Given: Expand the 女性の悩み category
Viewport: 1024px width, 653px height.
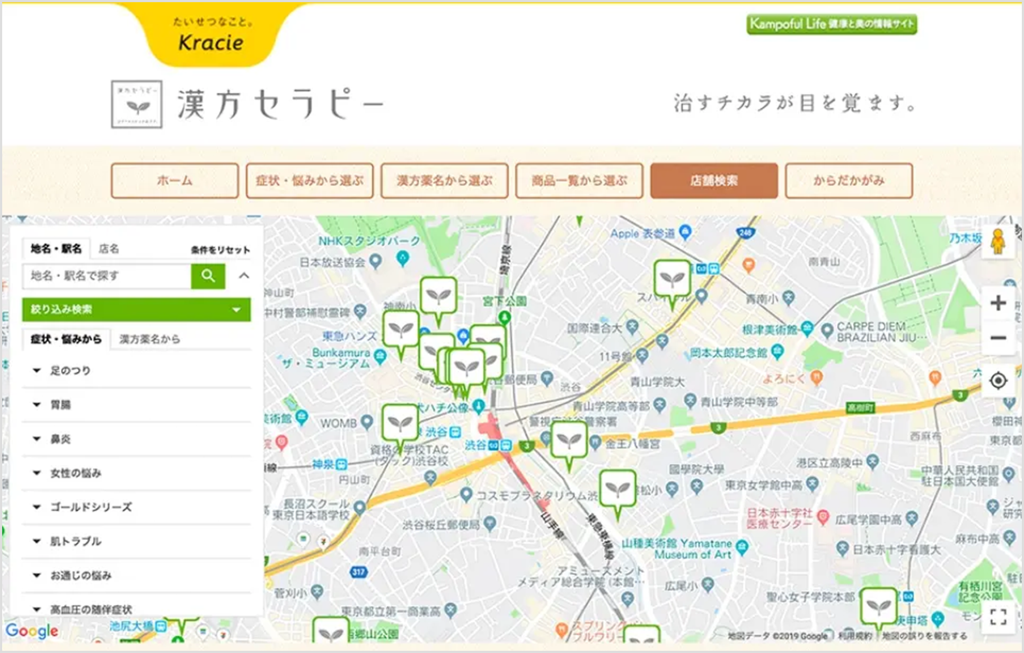Looking at the screenshot, I should (136, 473).
